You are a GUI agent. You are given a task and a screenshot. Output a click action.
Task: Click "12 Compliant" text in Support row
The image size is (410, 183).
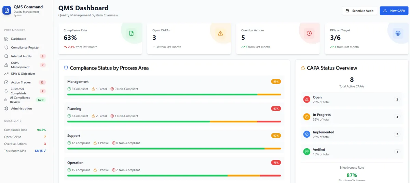click(x=81, y=143)
